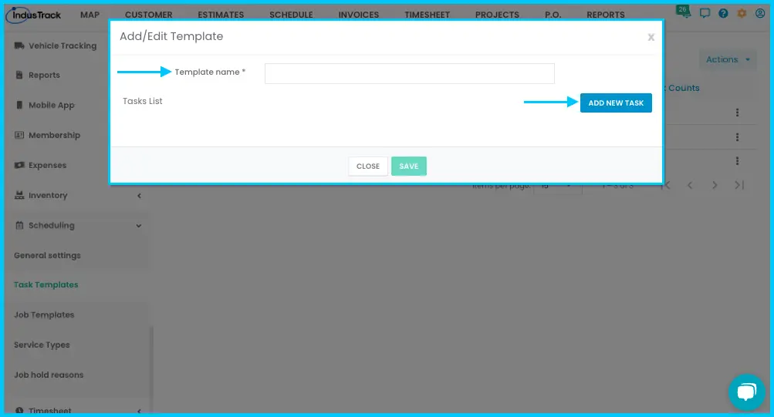Screen dimensions: 774x417
Task: Click the Tasks List label
Action: point(143,101)
